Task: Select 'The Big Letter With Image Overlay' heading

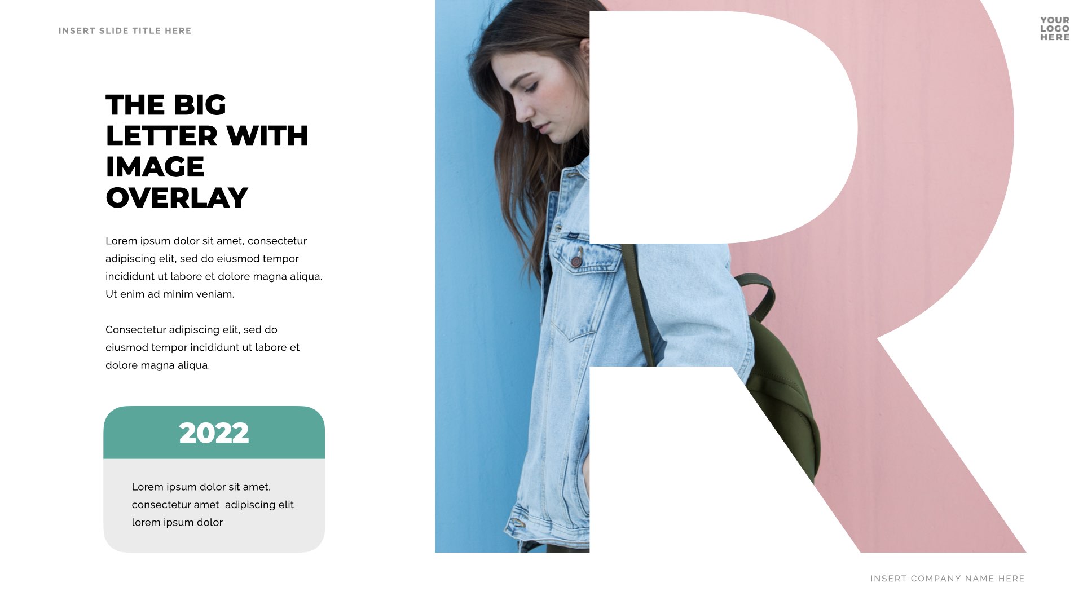Action: [x=207, y=151]
